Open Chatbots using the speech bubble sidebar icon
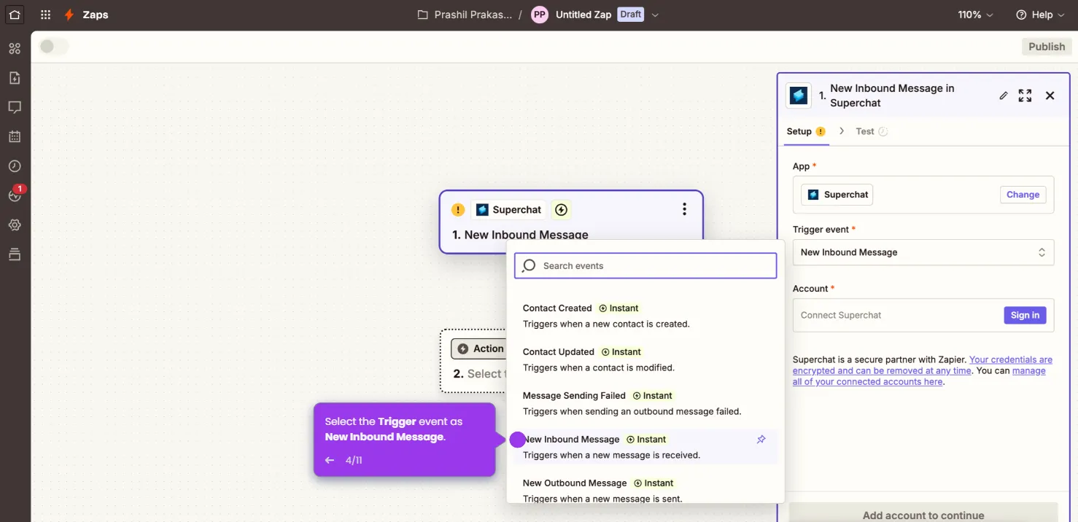Viewport: 1078px width, 522px height. 15,107
